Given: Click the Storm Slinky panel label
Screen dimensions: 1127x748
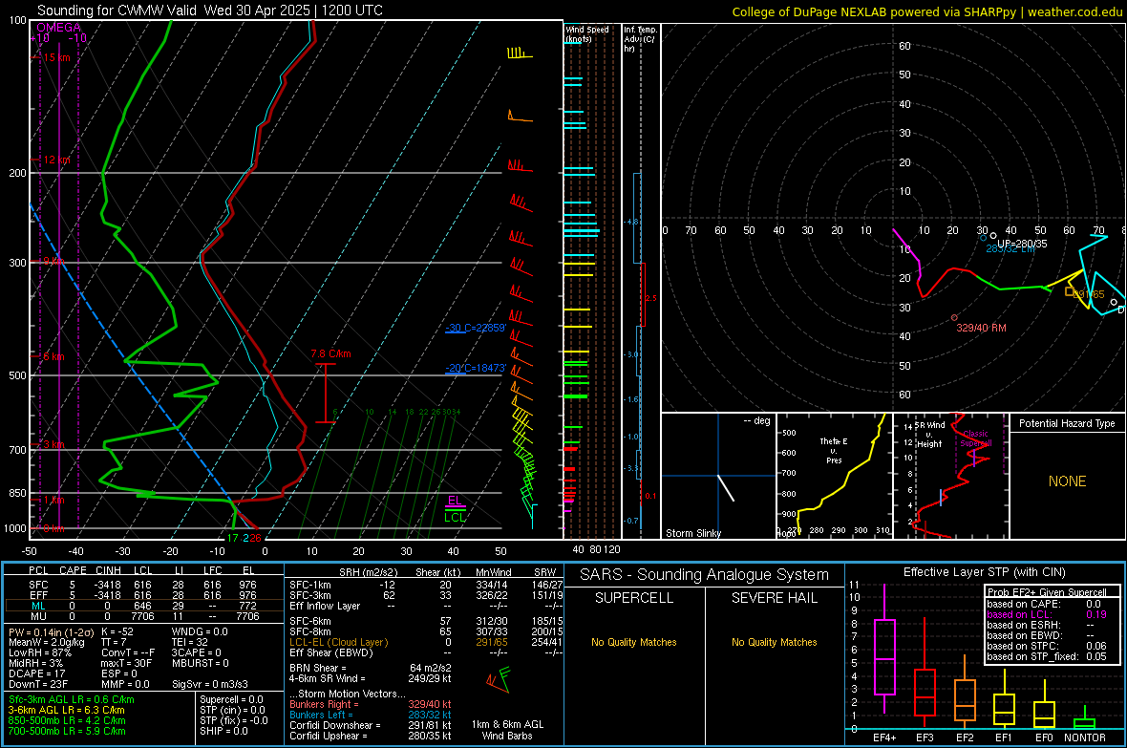Looking at the screenshot, I should (692, 533).
